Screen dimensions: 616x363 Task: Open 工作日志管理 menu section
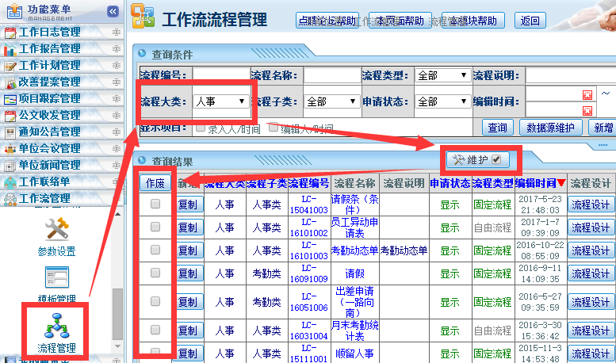[x=49, y=32]
